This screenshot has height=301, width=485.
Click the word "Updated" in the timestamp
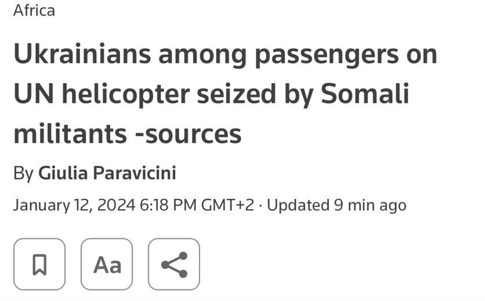(x=298, y=205)
